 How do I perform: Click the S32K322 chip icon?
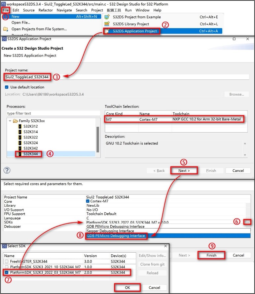tap(20, 137)
